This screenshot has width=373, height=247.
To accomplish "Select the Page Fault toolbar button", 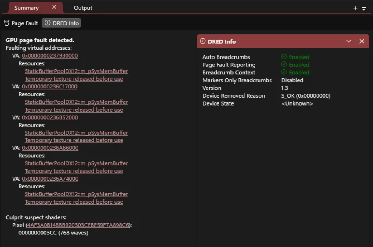I will click(21, 23).
